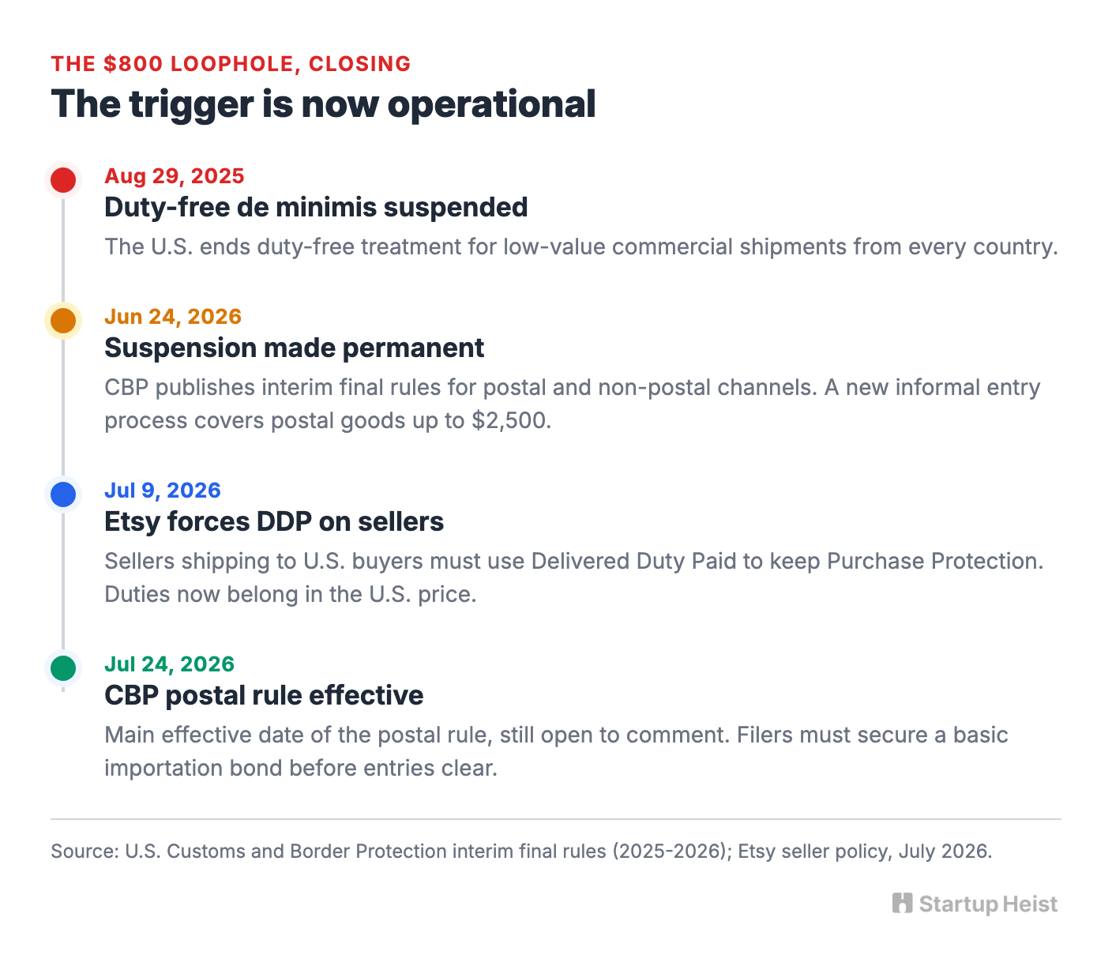Viewport: 1112px width, 970px height.
Task: Click the green Jul 24, 2026 timeline dot
Action: (63, 668)
